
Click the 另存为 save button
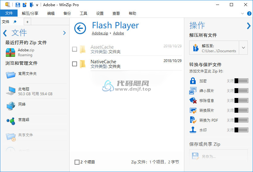(x=218, y=156)
